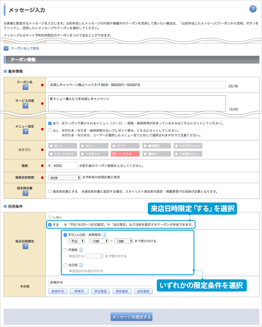Uncheck the ヘッドスパ category checkbox
The height and width of the screenshot is (327, 262).
[114, 154]
